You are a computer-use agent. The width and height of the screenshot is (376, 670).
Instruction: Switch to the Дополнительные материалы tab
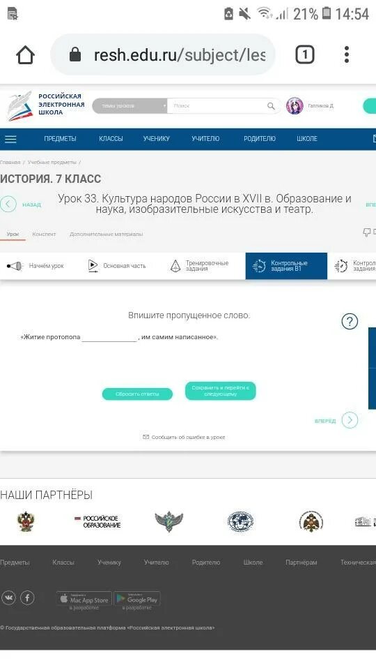[106, 234]
